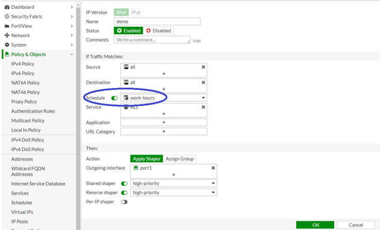
Task: Expand the Network chevron
Action: pos(71,36)
